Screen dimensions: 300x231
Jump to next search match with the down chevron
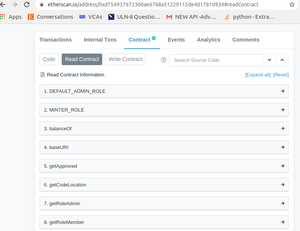270,60
